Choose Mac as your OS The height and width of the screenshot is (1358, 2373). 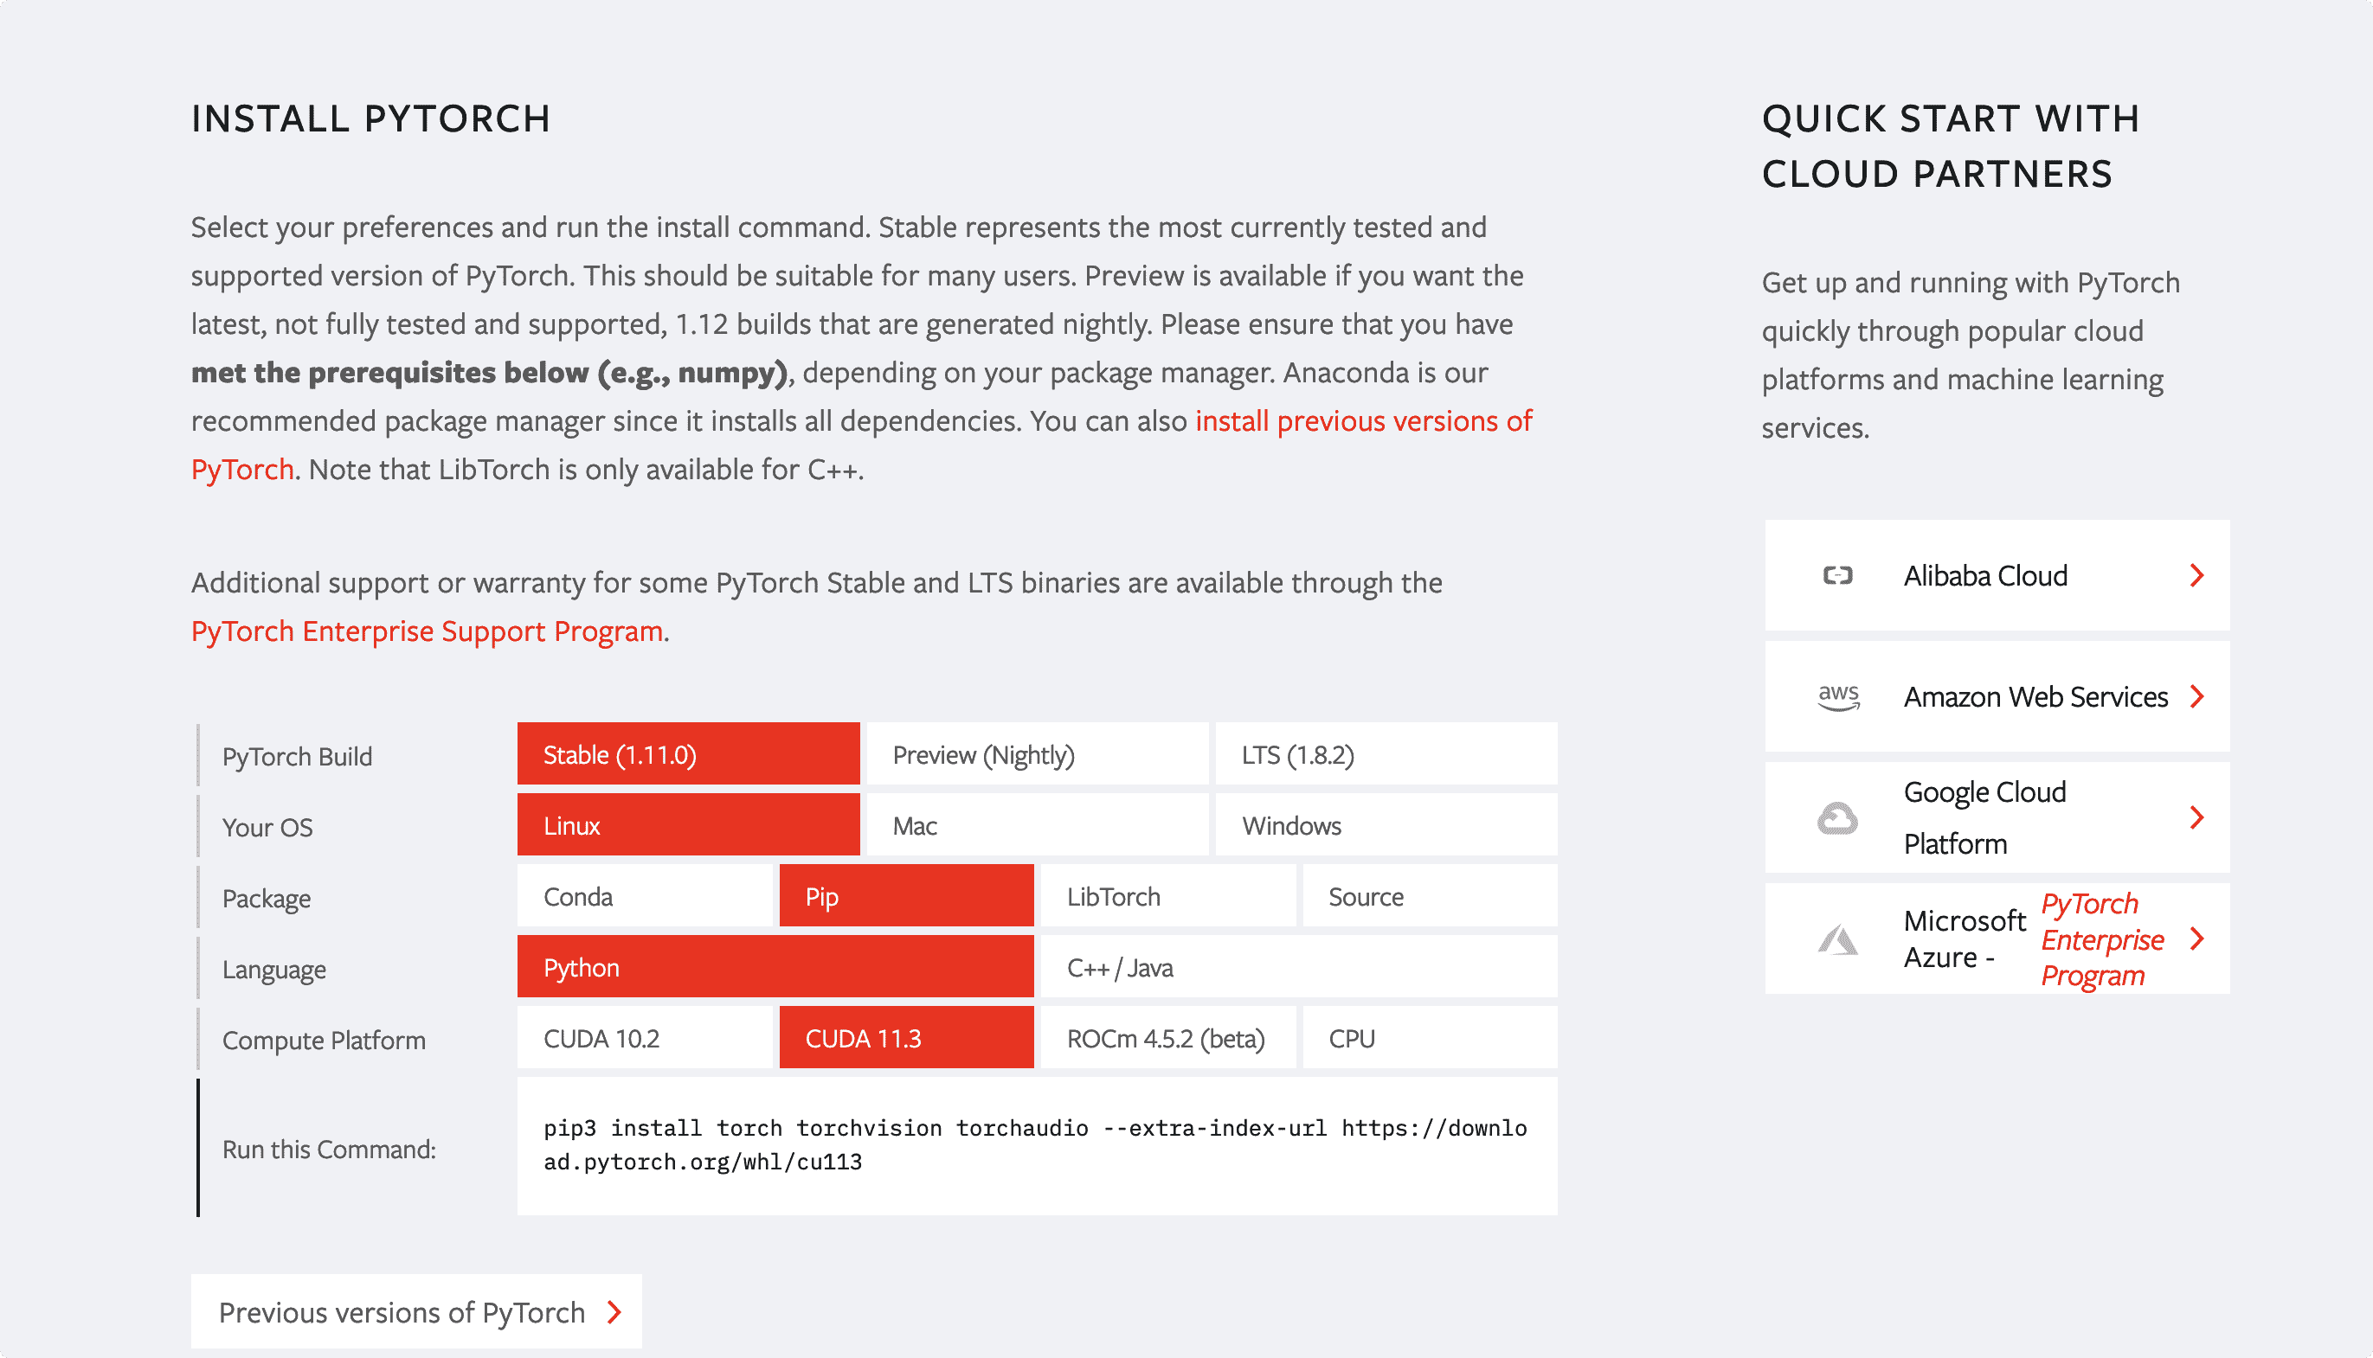pos(1037,825)
